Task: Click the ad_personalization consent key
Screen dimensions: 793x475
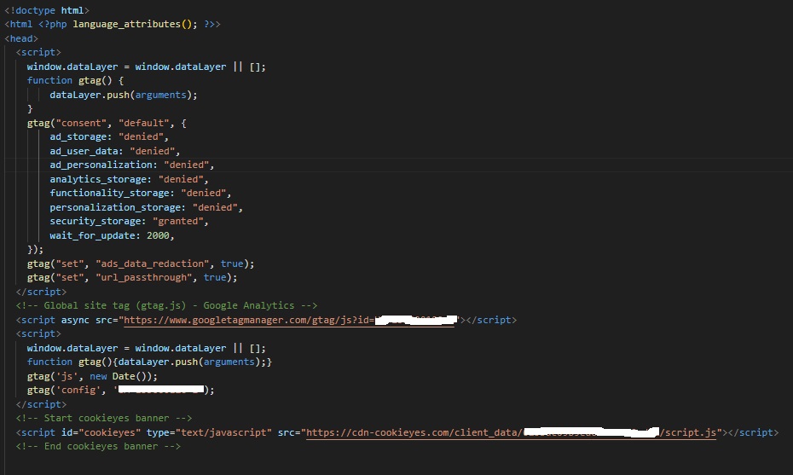Action: click(101, 165)
